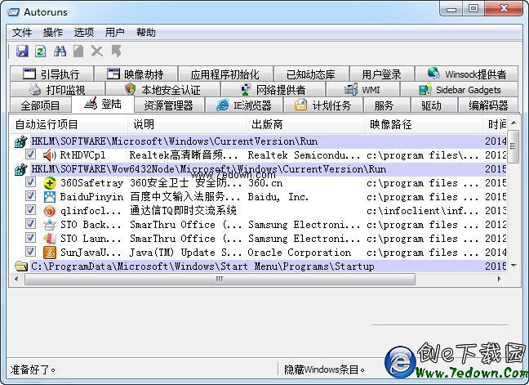
Task: Click the BaiduPinyin entry icon
Action: (x=50, y=197)
